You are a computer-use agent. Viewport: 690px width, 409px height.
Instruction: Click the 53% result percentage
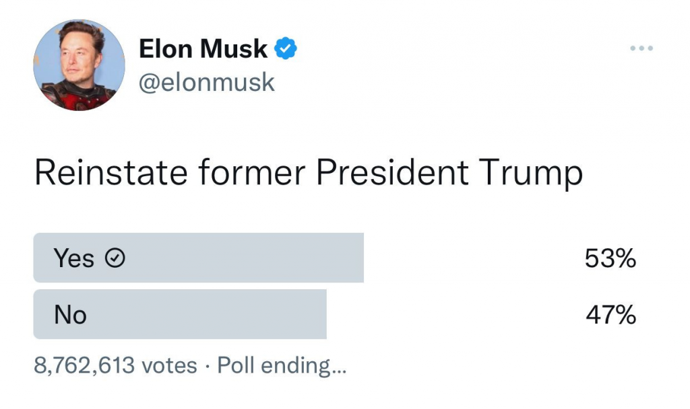tap(610, 258)
